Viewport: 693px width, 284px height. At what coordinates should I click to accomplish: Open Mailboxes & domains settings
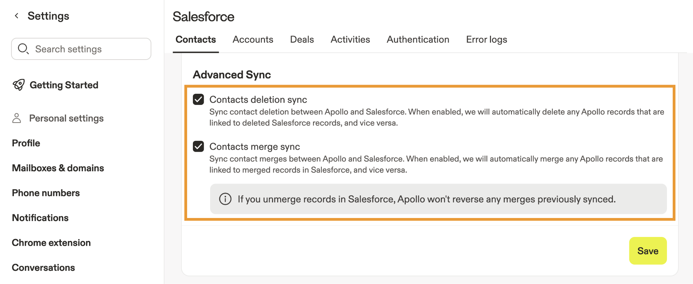tap(58, 168)
